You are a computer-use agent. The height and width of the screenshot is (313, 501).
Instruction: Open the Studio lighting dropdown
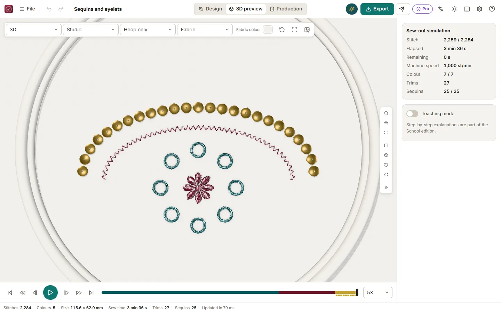[91, 30]
